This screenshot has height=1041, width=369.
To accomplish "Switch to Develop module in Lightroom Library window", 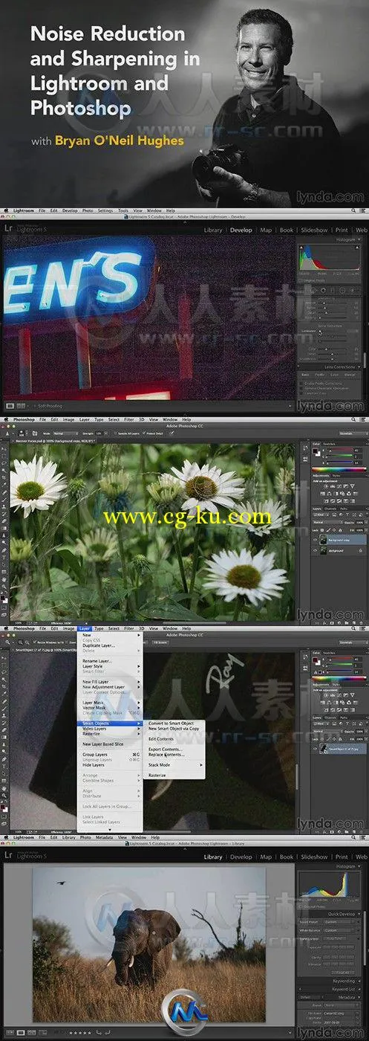I will pos(241,857).
